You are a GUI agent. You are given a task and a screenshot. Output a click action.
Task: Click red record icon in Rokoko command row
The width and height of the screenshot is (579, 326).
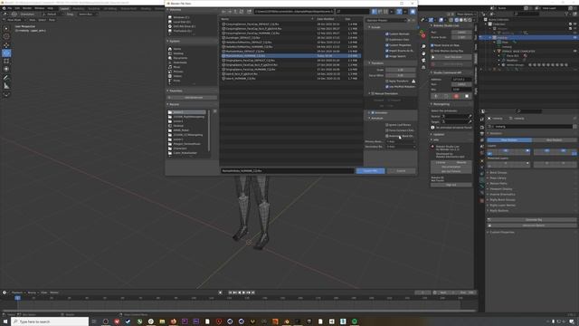pos(456,96)
